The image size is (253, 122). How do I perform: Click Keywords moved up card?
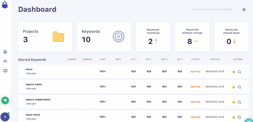coord(153,37)
